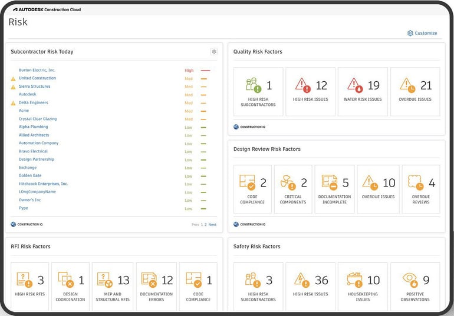Open Sierra Structures subcontractor link
Screen dimensions: 454x316
pyautogui.click(x=34, y=87)
